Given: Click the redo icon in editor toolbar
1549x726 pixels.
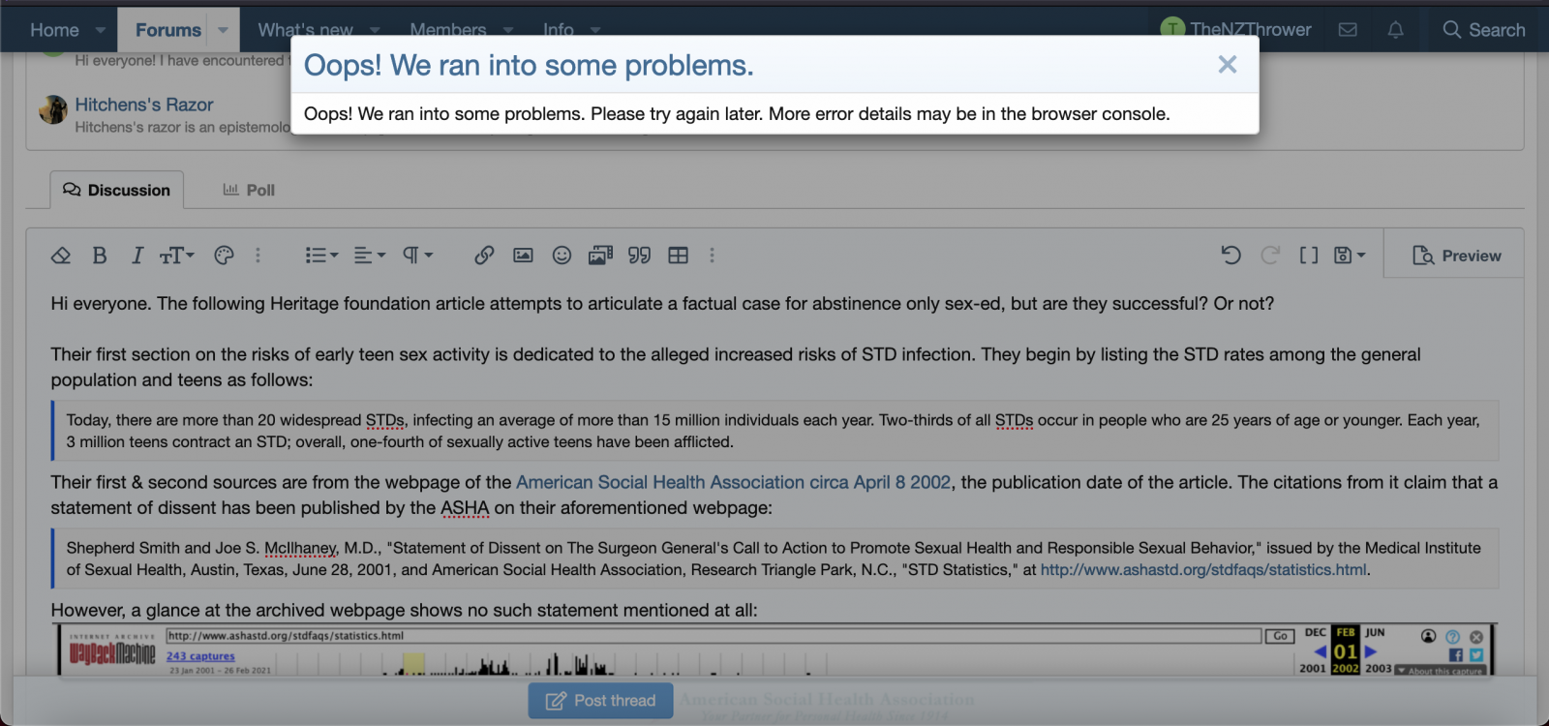Looking at the screenshot, I should (1270, 256).
